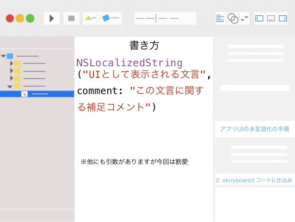Image resolution: width=295 pixels, height=222 pixels.
Task: Toggle the bottom debug area panel
Action: click(x=271, y=19)
